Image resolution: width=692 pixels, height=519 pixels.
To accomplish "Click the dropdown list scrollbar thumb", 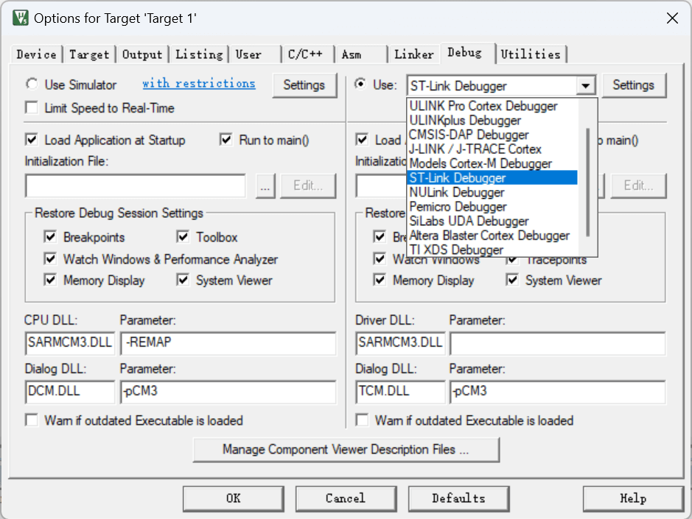I will pos(587,182).
